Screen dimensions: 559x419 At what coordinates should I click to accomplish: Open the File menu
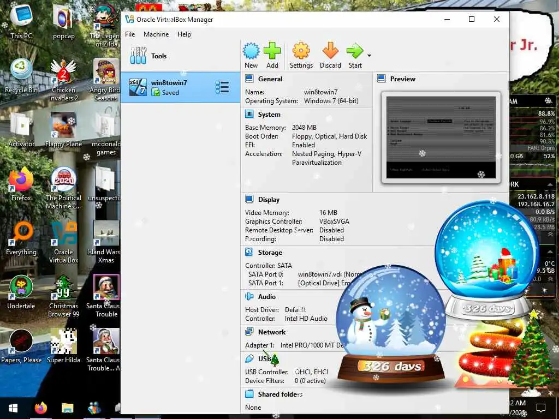click(130, 34)
